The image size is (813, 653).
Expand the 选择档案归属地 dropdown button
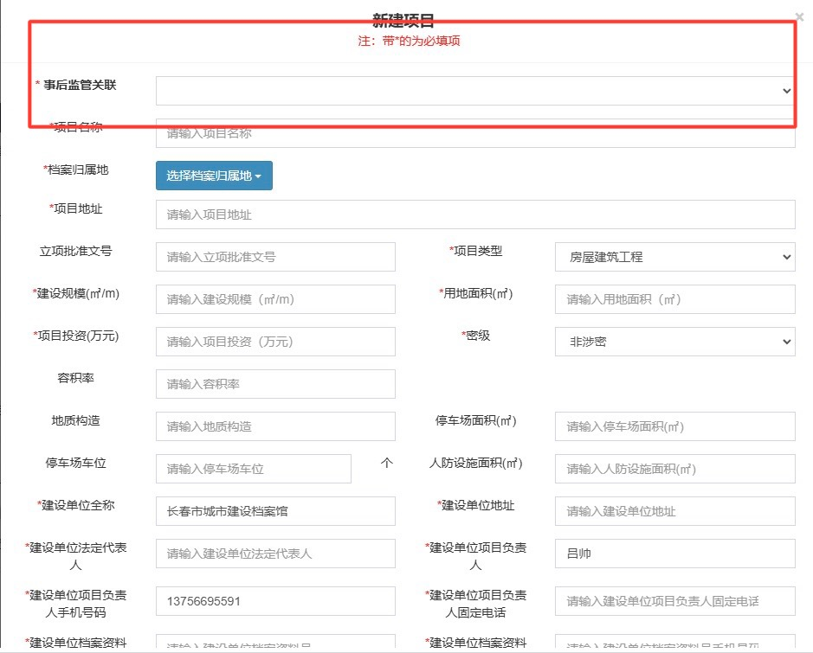[x=214, y=176]
